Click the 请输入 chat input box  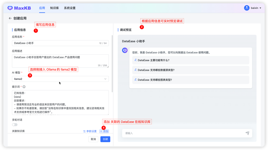pos(187,133)
